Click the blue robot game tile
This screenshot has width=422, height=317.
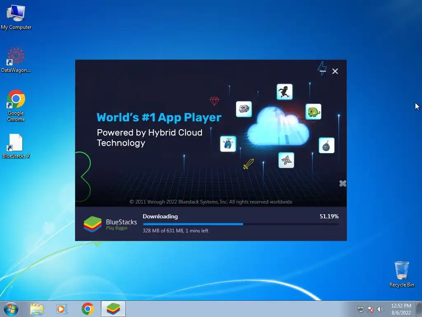tap(228, 144)
